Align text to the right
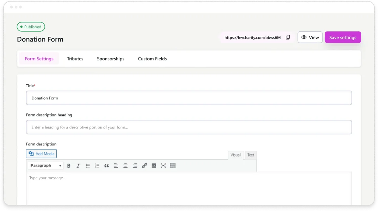 (x=135, y=166)
